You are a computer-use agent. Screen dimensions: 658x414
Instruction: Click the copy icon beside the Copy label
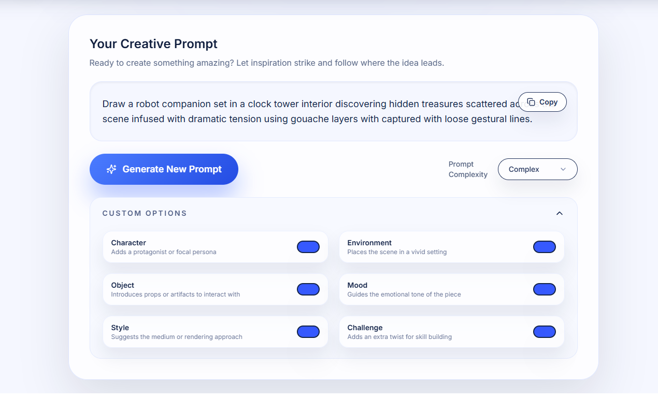tap(531, 102)
